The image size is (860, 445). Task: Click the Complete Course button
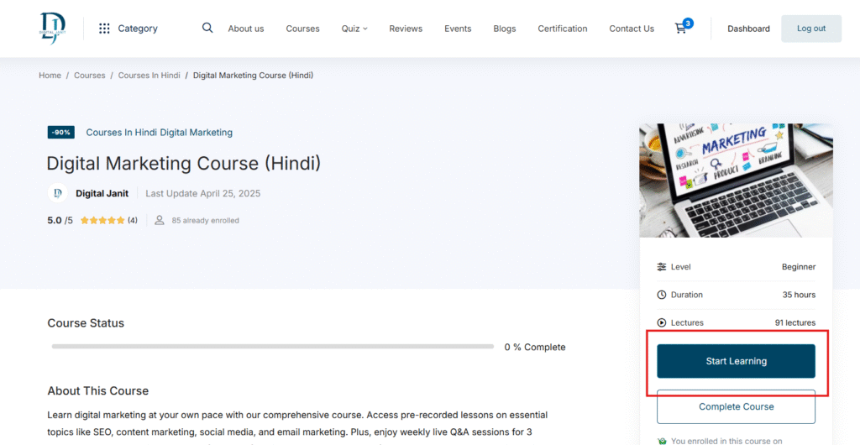tap(736, 406)
